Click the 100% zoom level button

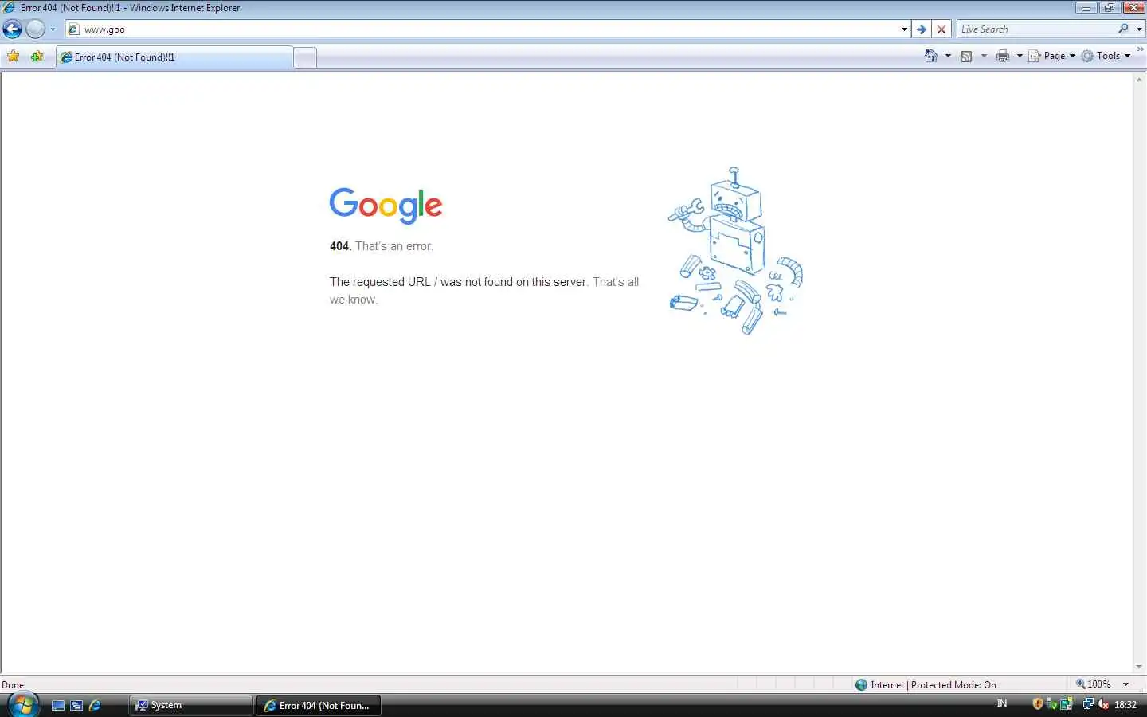tap(1093, 684)
